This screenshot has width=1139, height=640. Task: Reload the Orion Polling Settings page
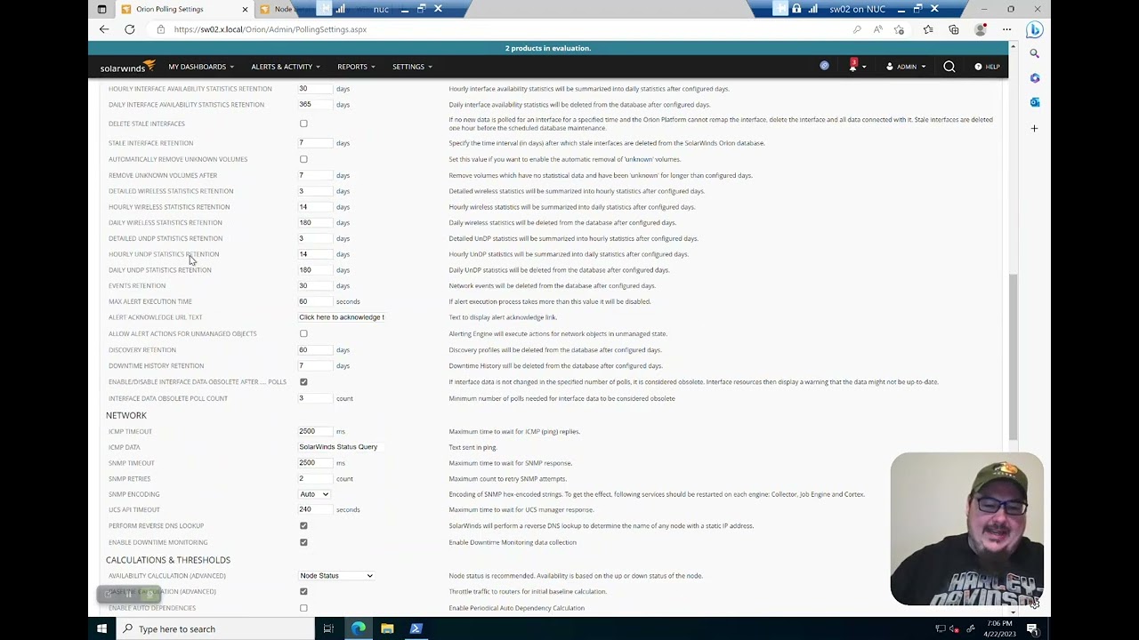coord(129,29)
